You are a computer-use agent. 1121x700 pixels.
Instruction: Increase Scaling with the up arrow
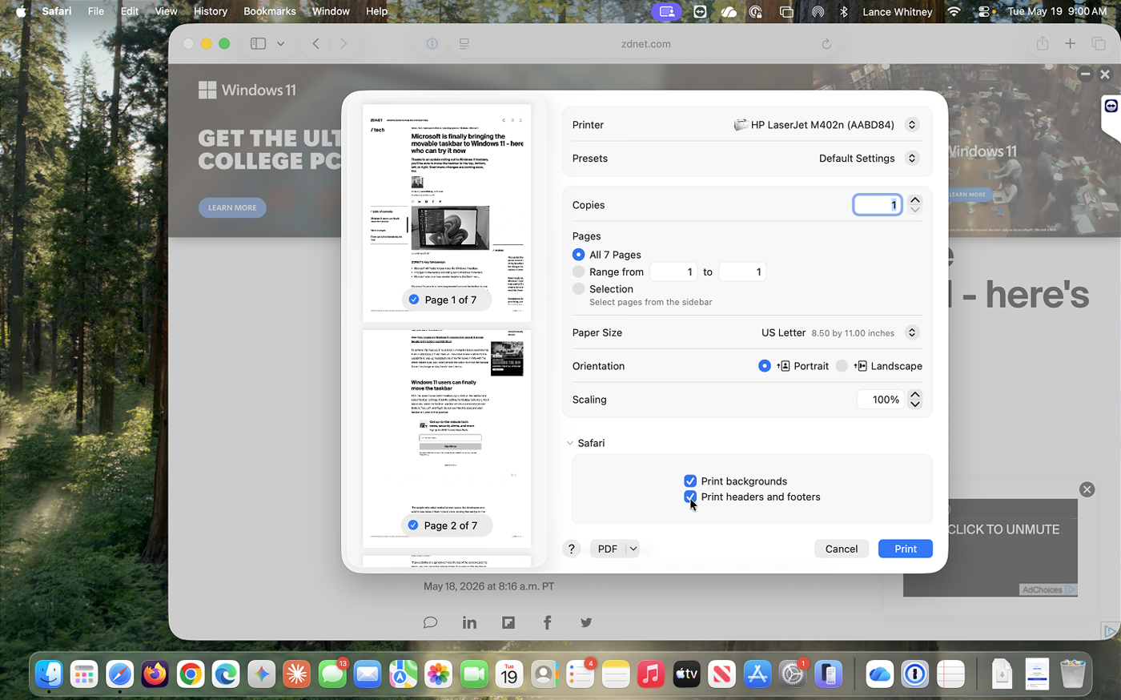click(915, 395)
